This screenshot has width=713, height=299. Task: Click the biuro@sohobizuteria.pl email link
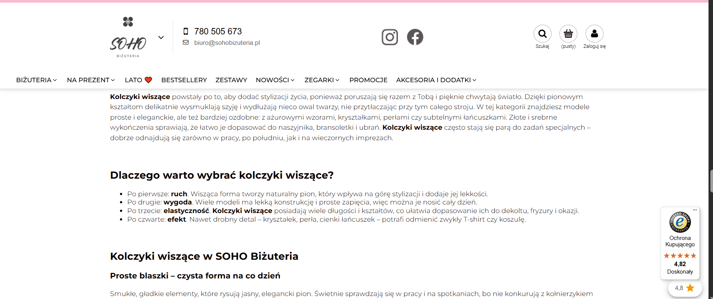pyautogui.click(x=227, y=43)
